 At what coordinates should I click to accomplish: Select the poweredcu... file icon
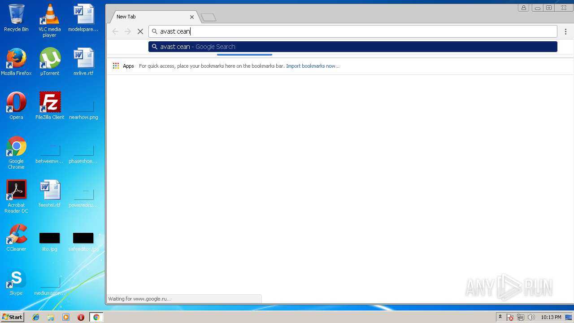(83, 198)
